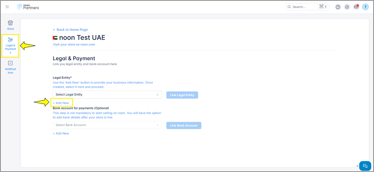Screen dimensions: 374x172
Task: Go to Legal & Payments section
Action: (10, 46)
